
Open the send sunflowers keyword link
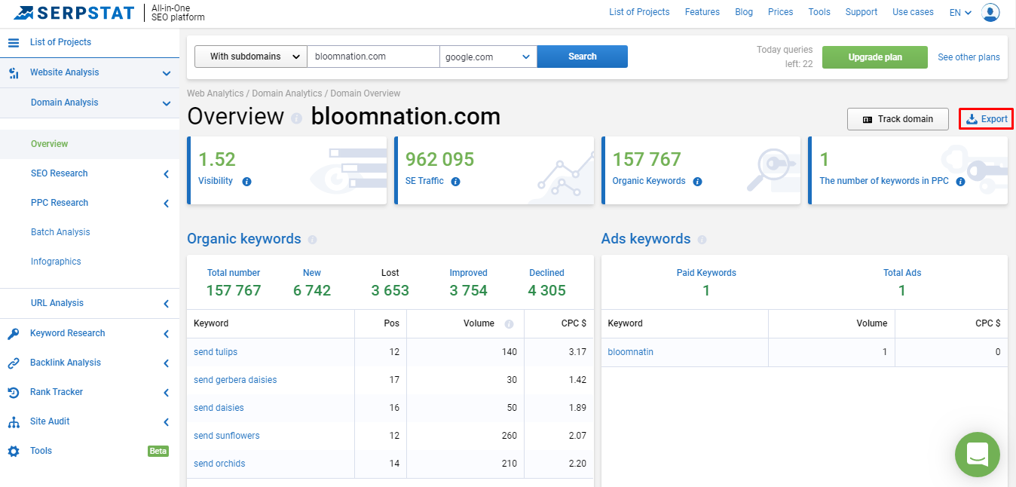click(227, 436)
